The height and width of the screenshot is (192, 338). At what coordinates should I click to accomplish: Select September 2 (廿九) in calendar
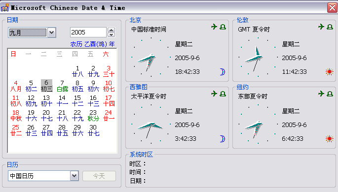[x=93, y=71]
